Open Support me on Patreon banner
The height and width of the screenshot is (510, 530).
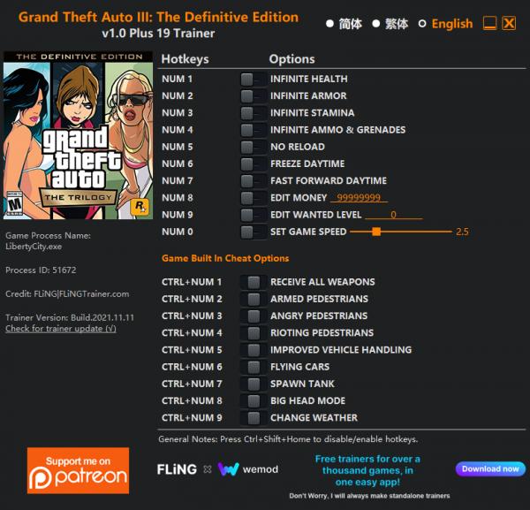[78, 470]
